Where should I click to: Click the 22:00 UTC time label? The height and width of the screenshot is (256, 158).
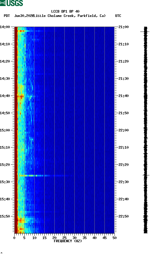pyautogui.click(x=124, y=130)
